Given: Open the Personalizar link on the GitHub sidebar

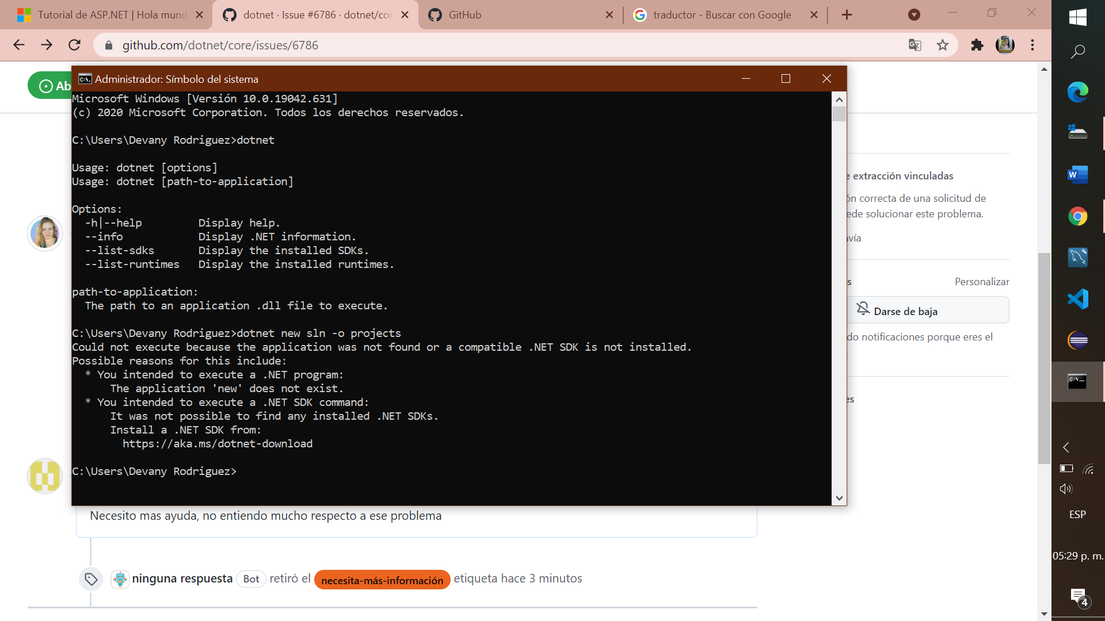Looking at the screenshot, I should point(981,281).
